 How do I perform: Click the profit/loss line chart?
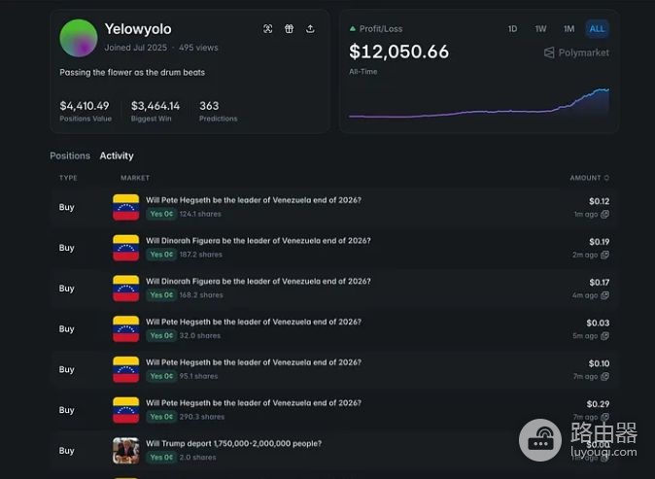click(479, 103)
